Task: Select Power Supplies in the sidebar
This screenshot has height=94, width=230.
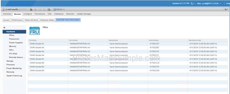Action: coord(16,43)
